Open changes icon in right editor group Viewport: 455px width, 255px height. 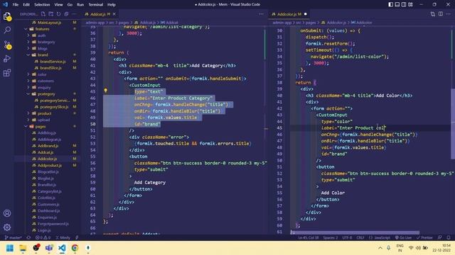(433, 14)
